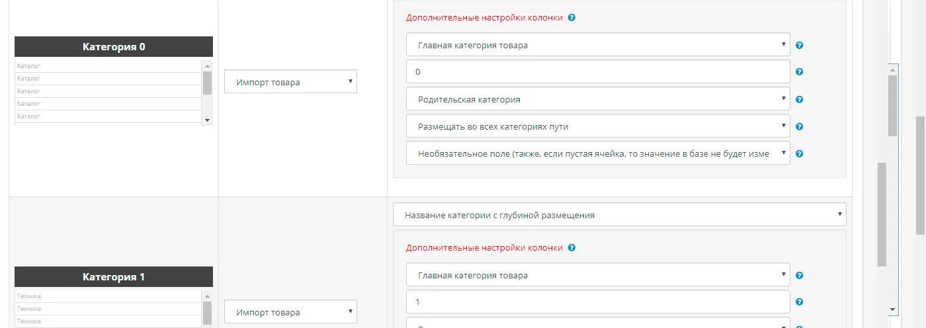Click help icon beside the field containing 1
Screen dimensions: 926x328
[799, 302]
